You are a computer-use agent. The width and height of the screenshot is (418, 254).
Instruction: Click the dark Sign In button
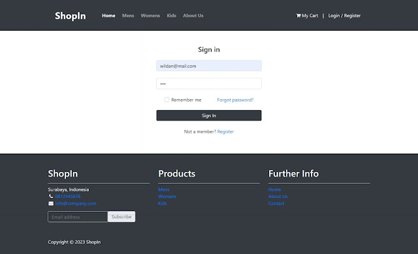(x=209, y=115)
